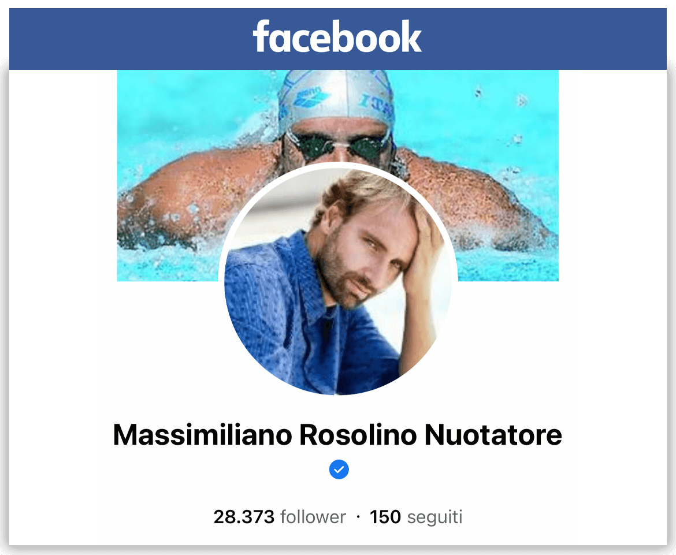
Task: Open the 28.373 follower list
Action: [x=280, y=517]
